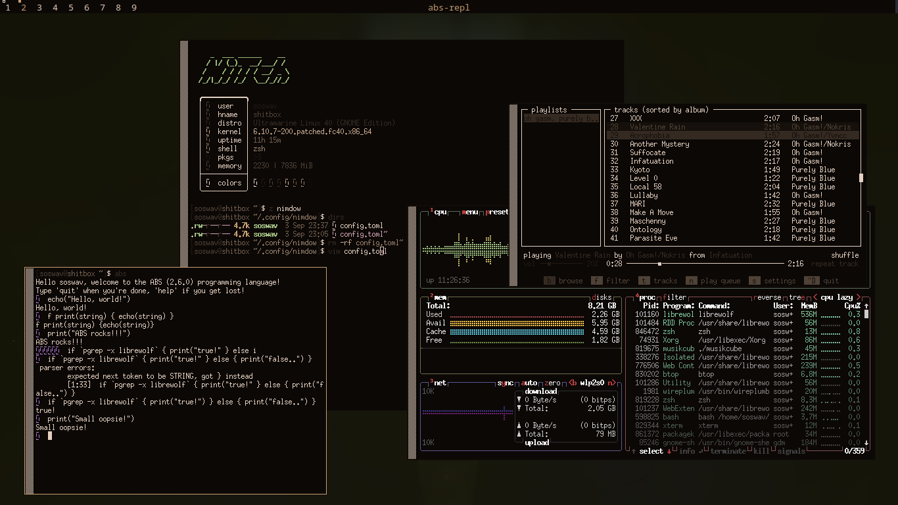Select track 38 Make A Move

(x=733, y=212)
